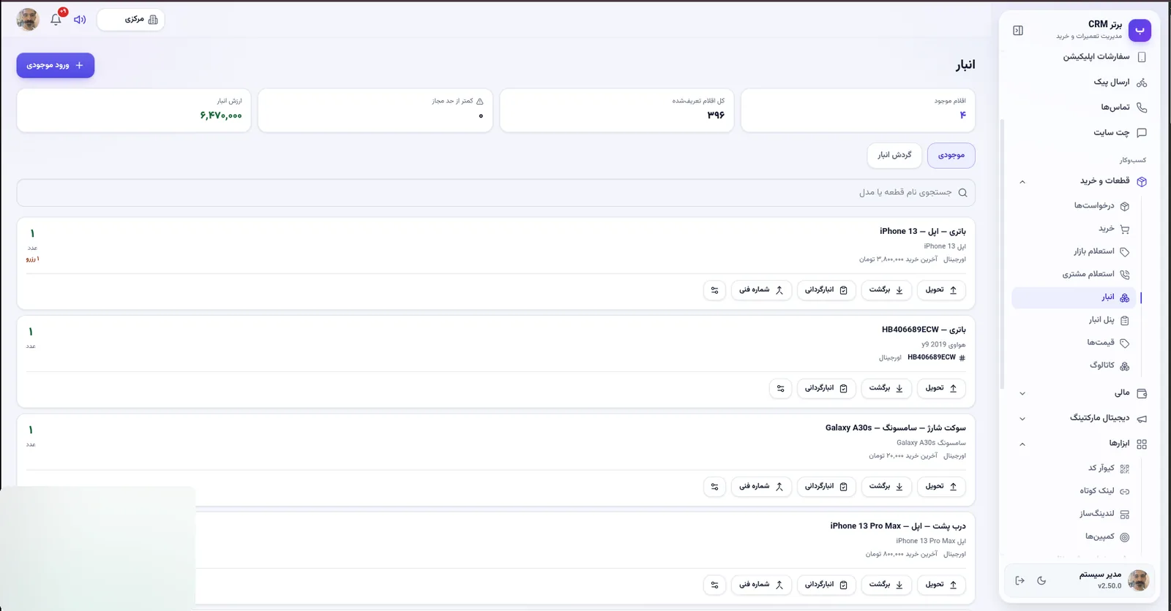Open لندینگ‌ساز layout icon
Image resolution: width=1171 pixels, height=611 pixels.
pos(1125,515)
